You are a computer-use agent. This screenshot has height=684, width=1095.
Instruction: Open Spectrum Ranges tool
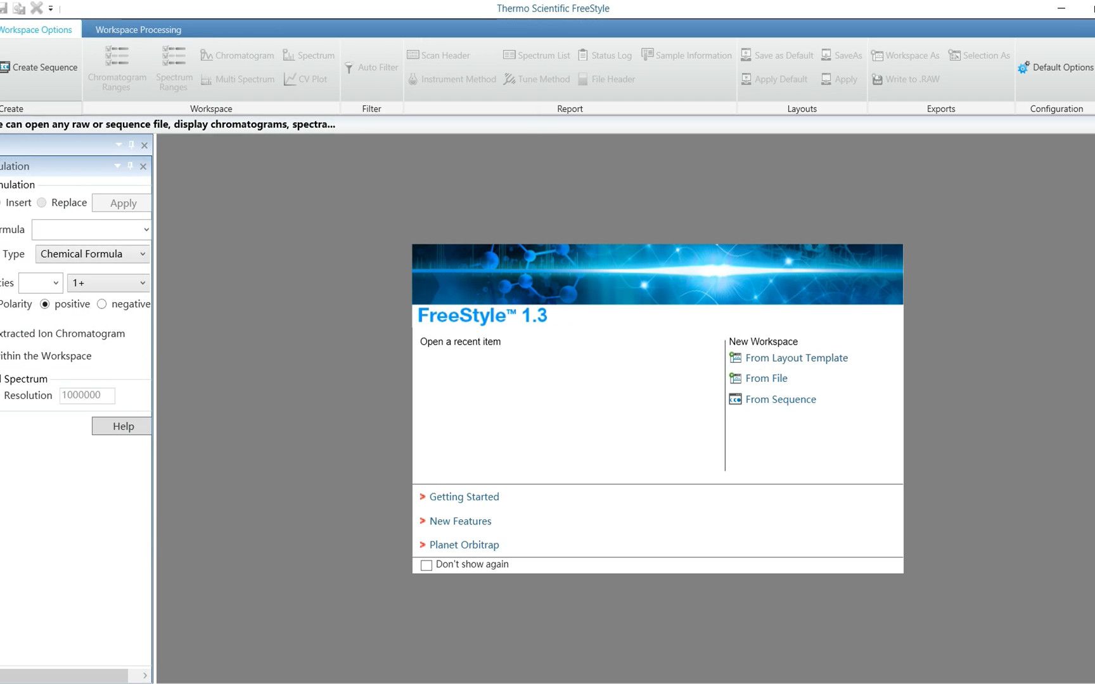click(174, 68)
